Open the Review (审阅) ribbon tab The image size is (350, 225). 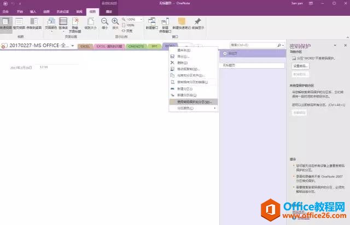coord(79,11)
